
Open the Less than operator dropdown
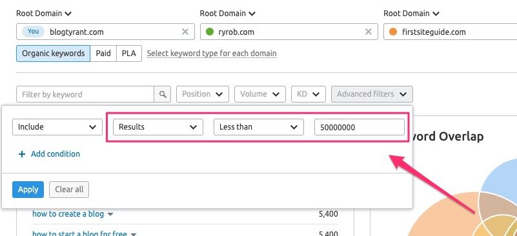pyautogui.click(x=259, y=127)
